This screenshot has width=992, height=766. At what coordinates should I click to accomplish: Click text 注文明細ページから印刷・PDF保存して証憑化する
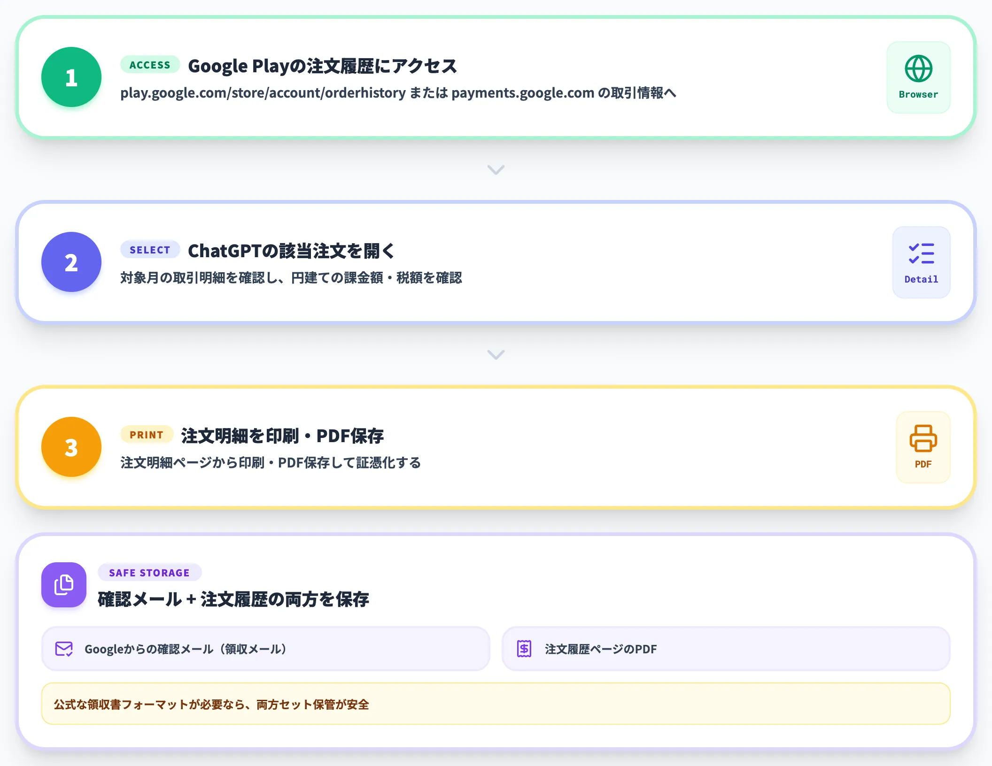point(271,463)
